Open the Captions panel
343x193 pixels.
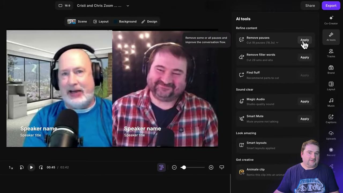click(331, 119)
